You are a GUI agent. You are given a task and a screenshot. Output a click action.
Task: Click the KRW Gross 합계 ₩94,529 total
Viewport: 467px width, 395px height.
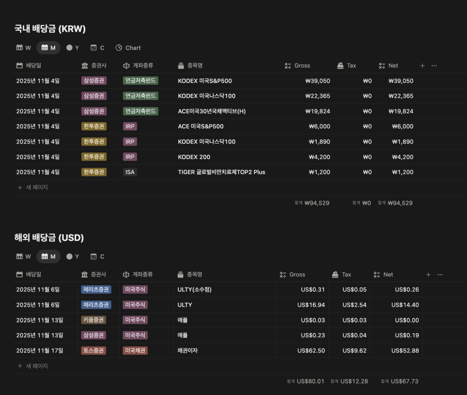(316, 203)
